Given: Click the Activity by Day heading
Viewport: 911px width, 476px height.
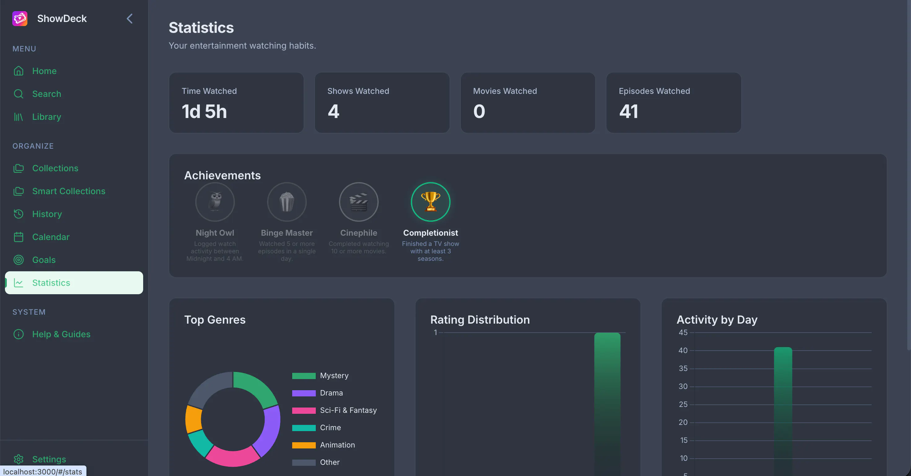Looking at the screenshot, I should [717, 320].
